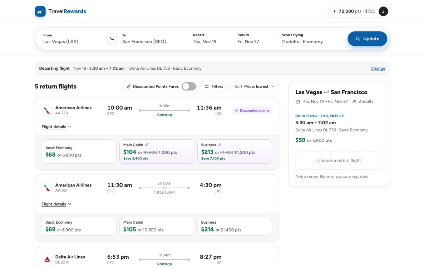Click the TravelRewards airplane logo icon
The image size is (429, 268).
(40, 11)
